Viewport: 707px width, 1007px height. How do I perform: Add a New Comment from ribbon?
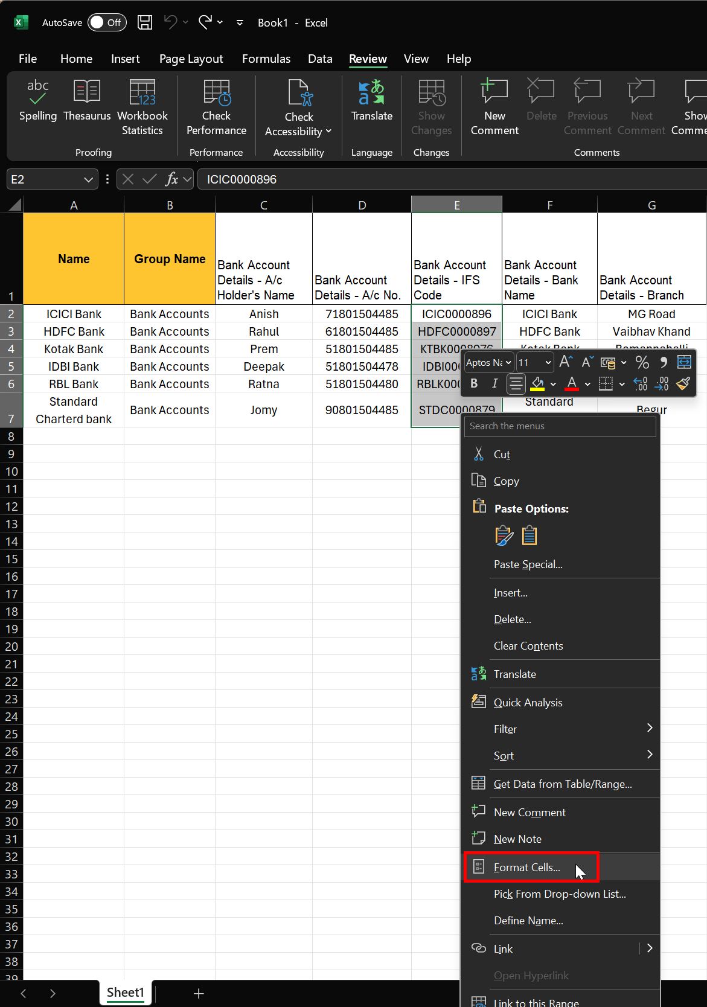(494, 107)
